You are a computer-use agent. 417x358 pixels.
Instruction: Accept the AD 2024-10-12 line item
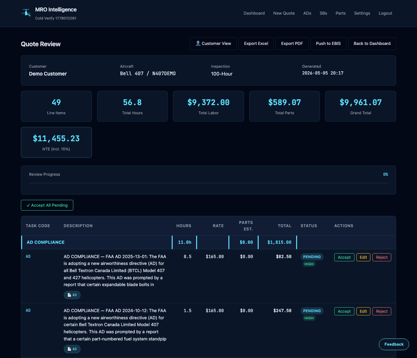[x=344, y=311]
